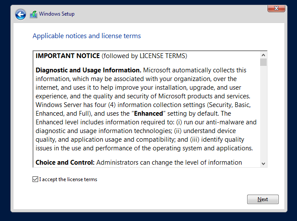Click the "I accept the license terms" label
This screenshot has height=221, width=297.
[x=68, y=179]
